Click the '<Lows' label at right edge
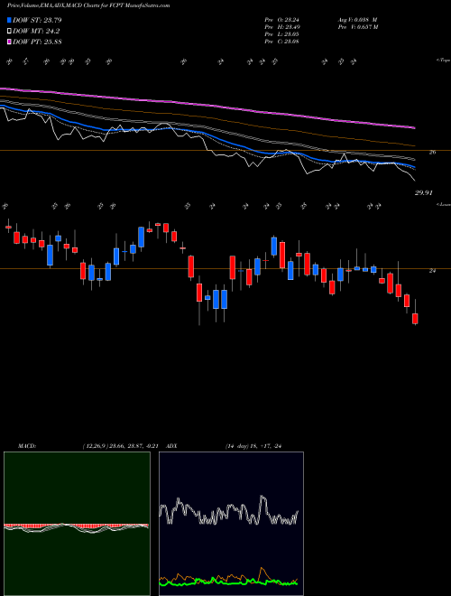Viewport: 451px width, 596px height. coord(443,204)
